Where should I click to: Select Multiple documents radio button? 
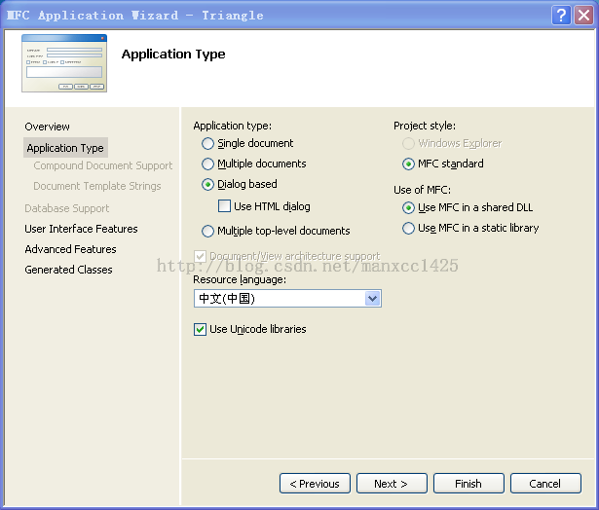point(207,164)
